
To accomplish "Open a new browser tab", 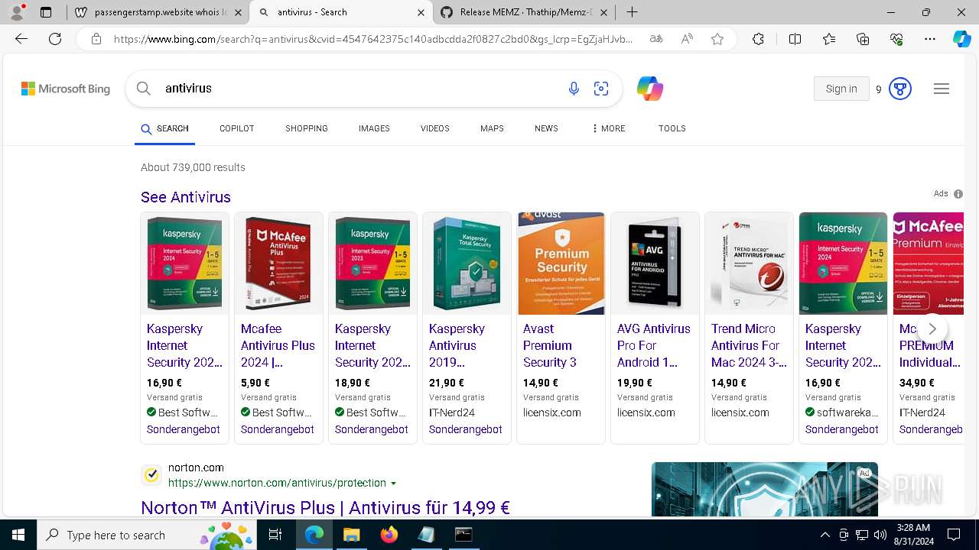I will pyautogui.click(x=632, y=12).
